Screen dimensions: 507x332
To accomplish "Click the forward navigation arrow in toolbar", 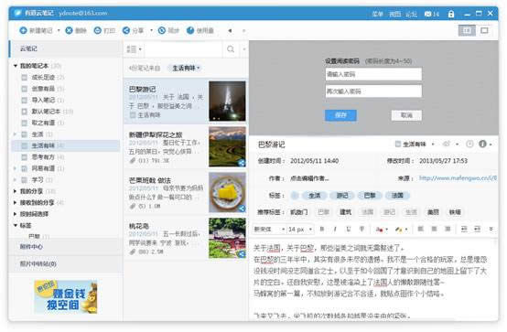I will 243,31.
